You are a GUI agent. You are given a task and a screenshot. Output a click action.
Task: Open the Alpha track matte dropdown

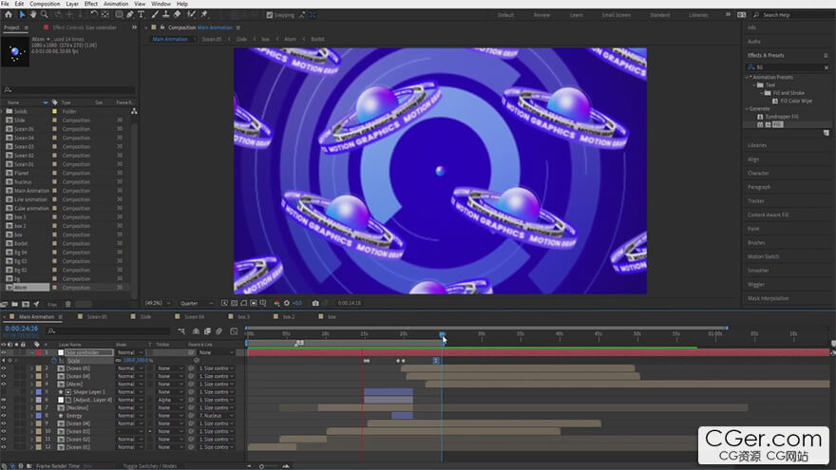click(169, 400)
